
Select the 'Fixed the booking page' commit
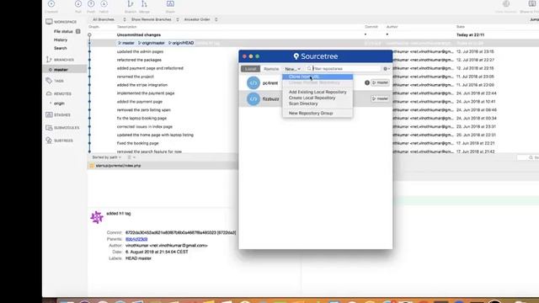[137, 143]
